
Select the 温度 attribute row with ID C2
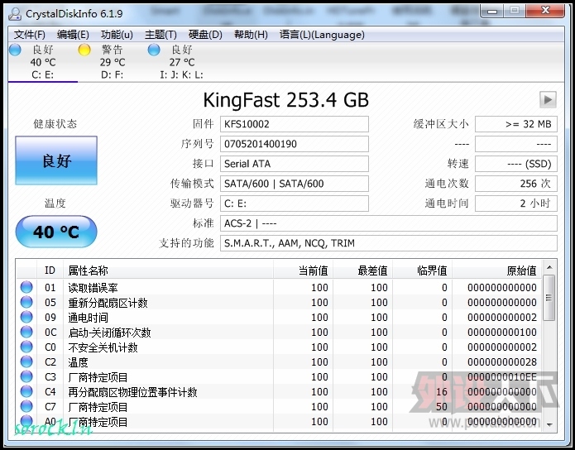[x=279, y=362]
